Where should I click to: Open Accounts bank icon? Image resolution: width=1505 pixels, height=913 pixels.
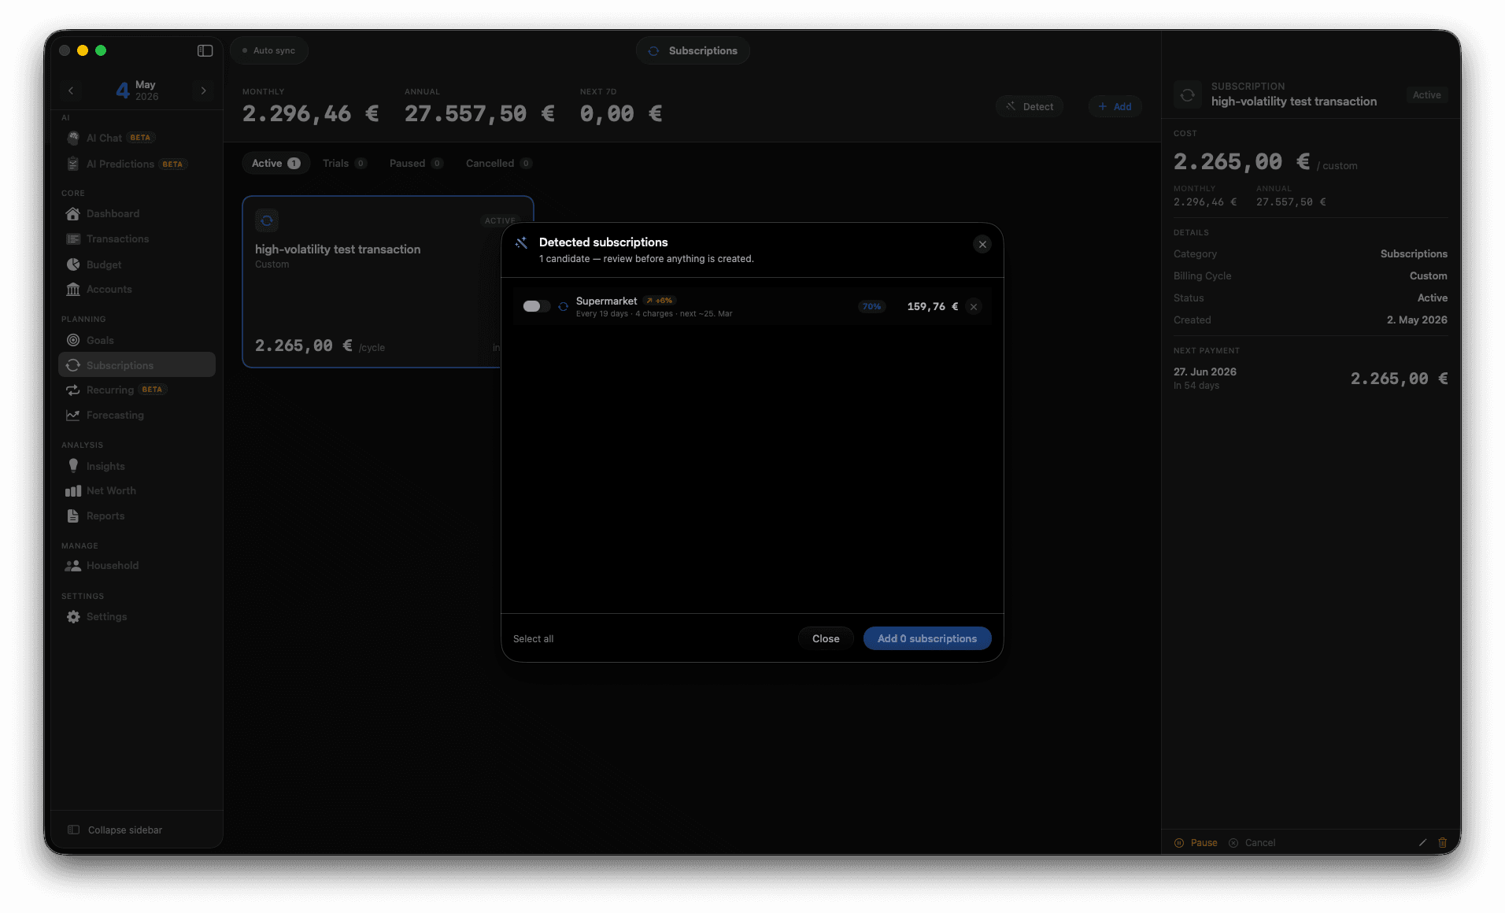click(73, 290)
